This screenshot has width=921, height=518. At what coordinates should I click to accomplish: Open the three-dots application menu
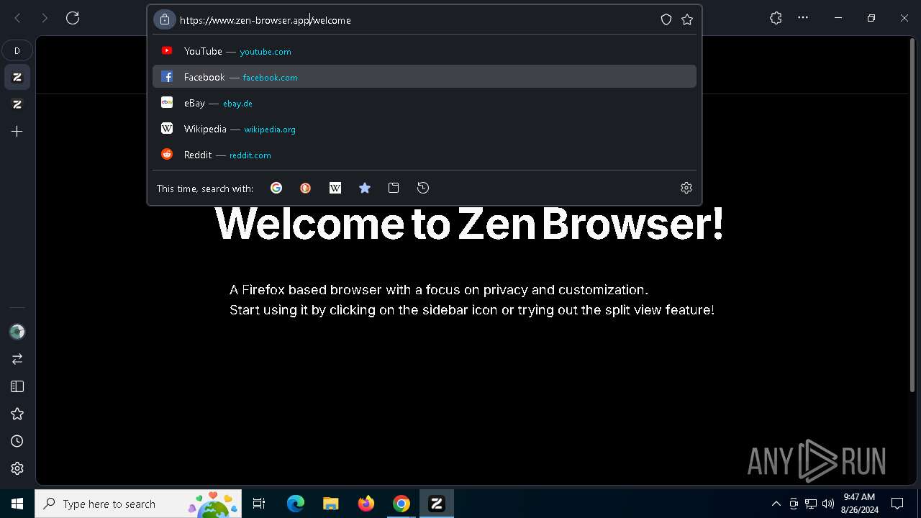(803, 18)
